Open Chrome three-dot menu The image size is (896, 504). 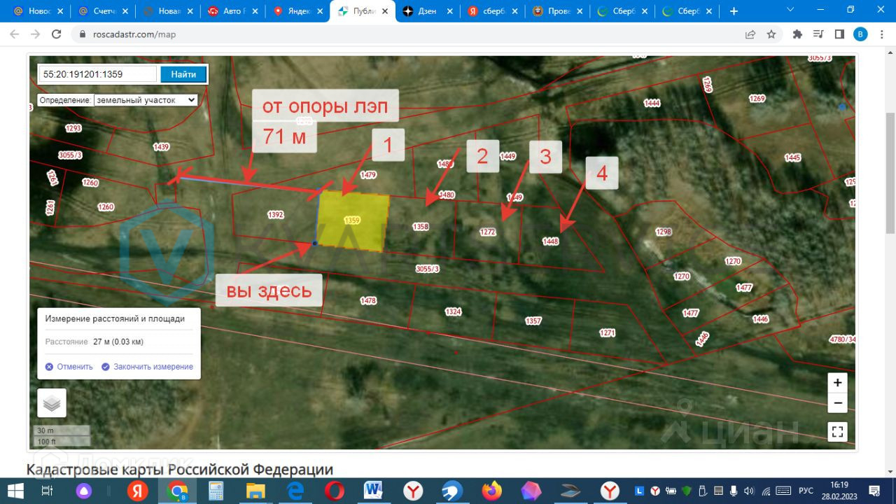pyautogui.click(x=881, y=34)
